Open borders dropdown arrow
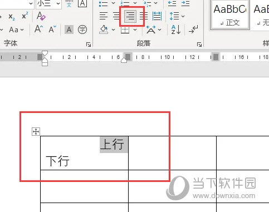Viewport: 269px width, 212px height. pos(135,29)
